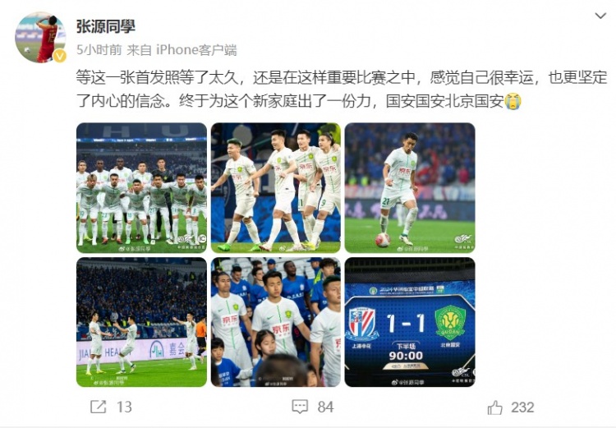Open the comments speech bubble icon
The width and height of the screenshot is (616, 428).
[x=300, y=407]
